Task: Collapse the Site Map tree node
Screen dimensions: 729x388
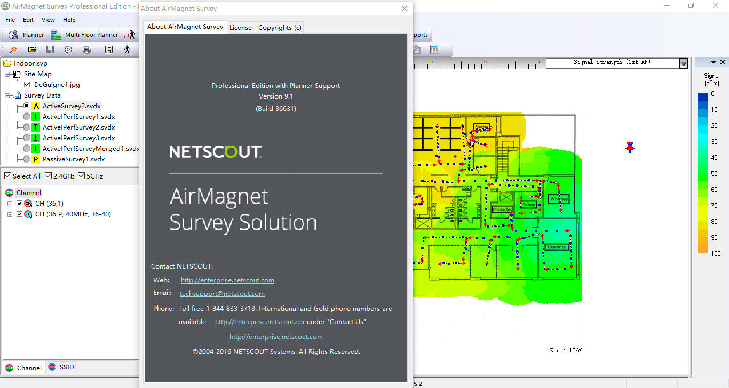Action: (x=8, y=74)
